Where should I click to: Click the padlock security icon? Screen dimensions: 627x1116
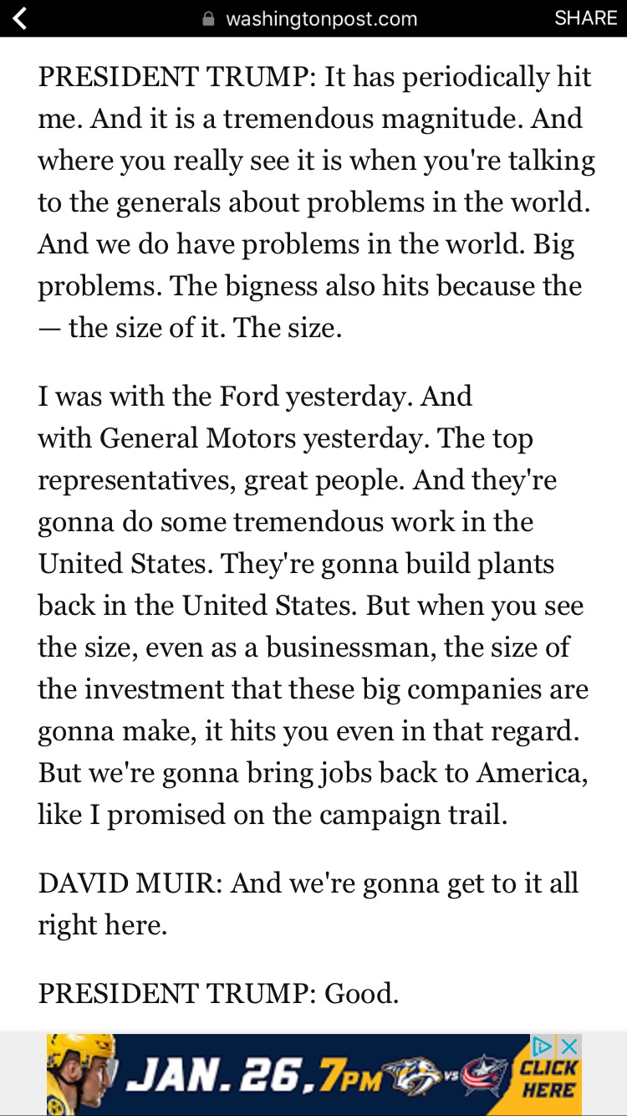209,18
